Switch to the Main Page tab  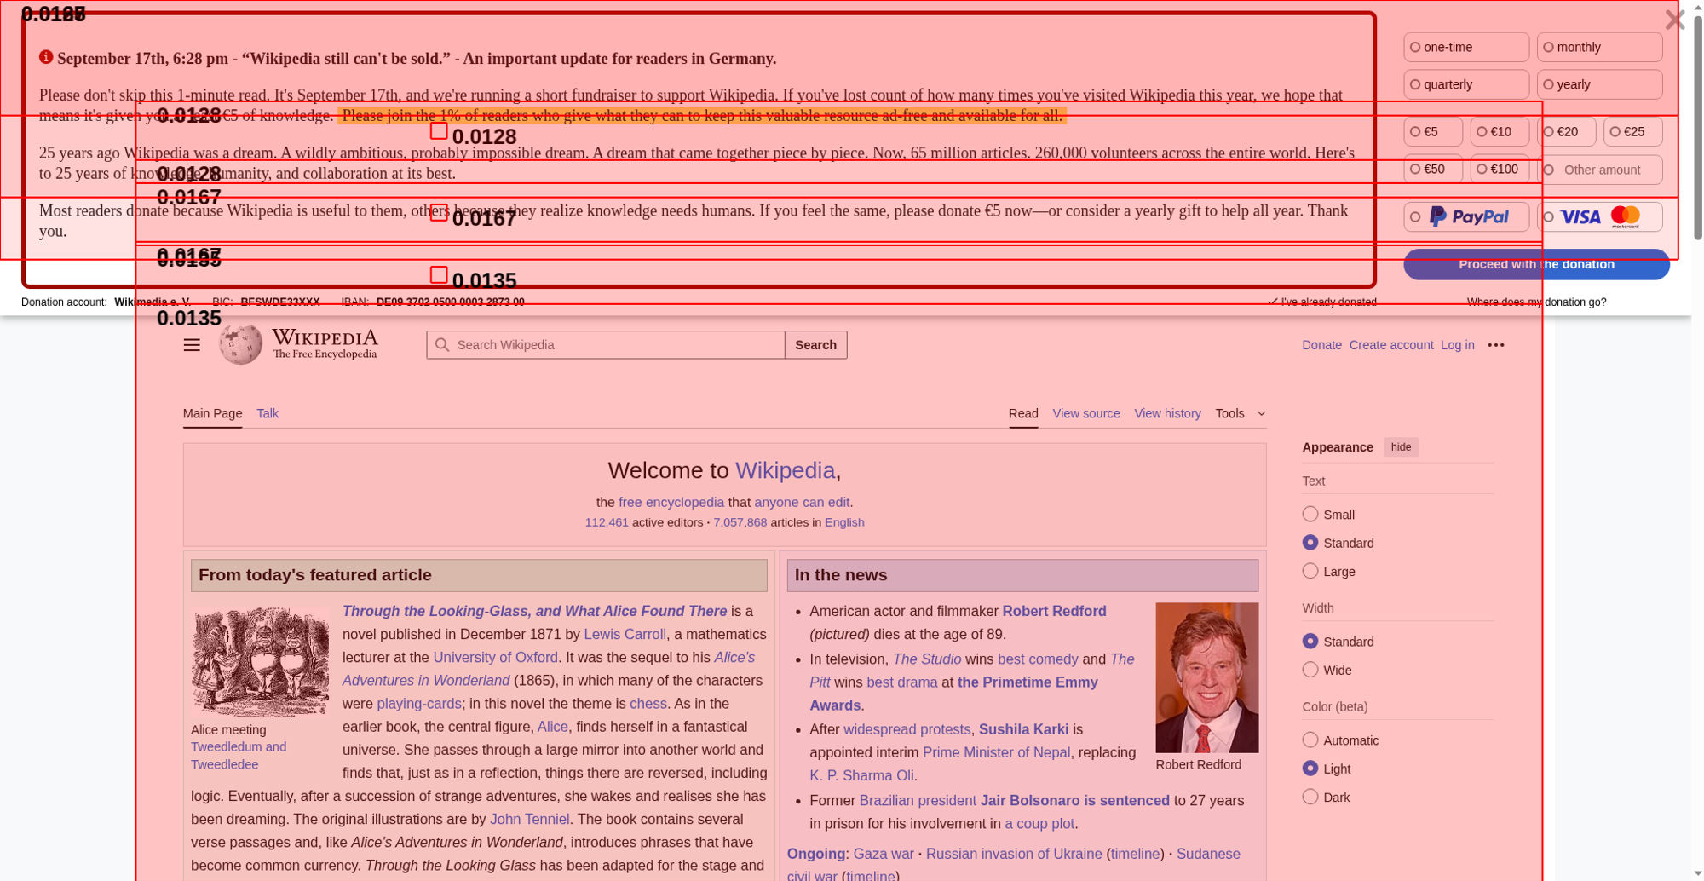tap(212, 413)
